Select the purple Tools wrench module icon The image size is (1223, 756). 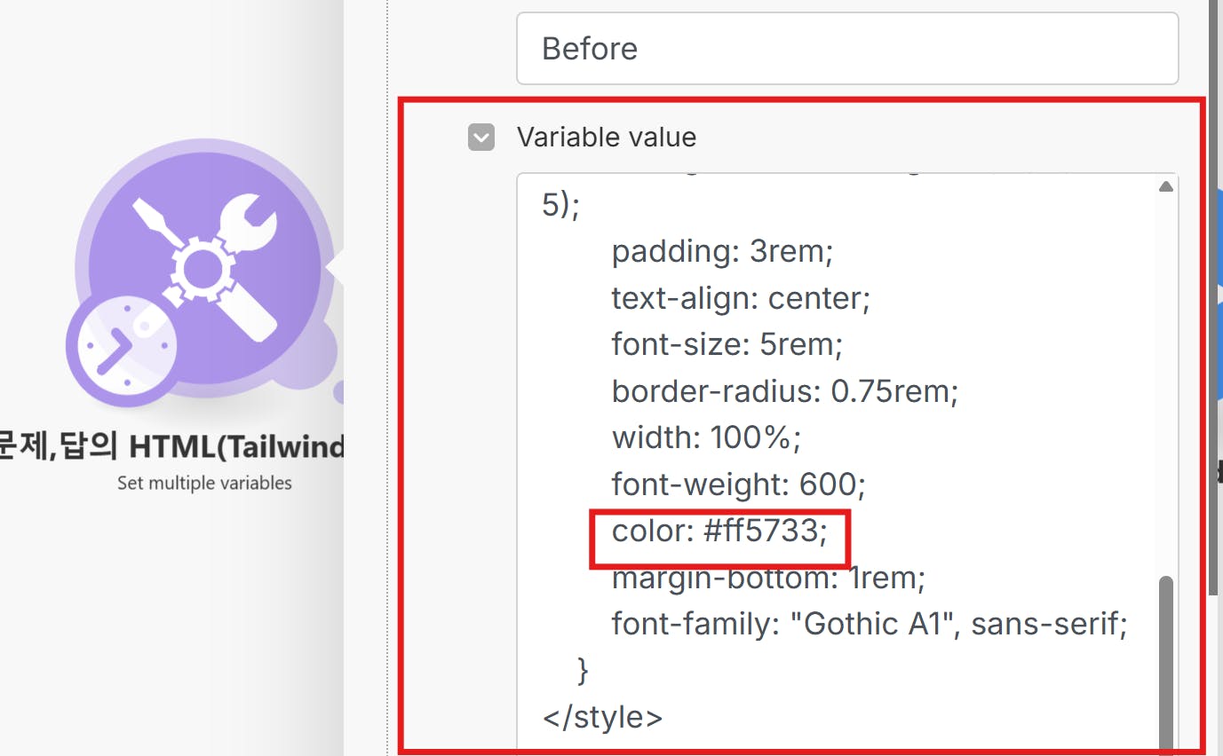pyautogui.click(x=205, y=268)
